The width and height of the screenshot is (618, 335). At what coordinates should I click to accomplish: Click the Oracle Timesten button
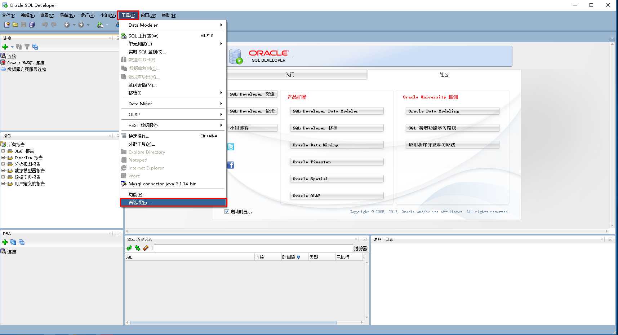click(x=337, y=162)
